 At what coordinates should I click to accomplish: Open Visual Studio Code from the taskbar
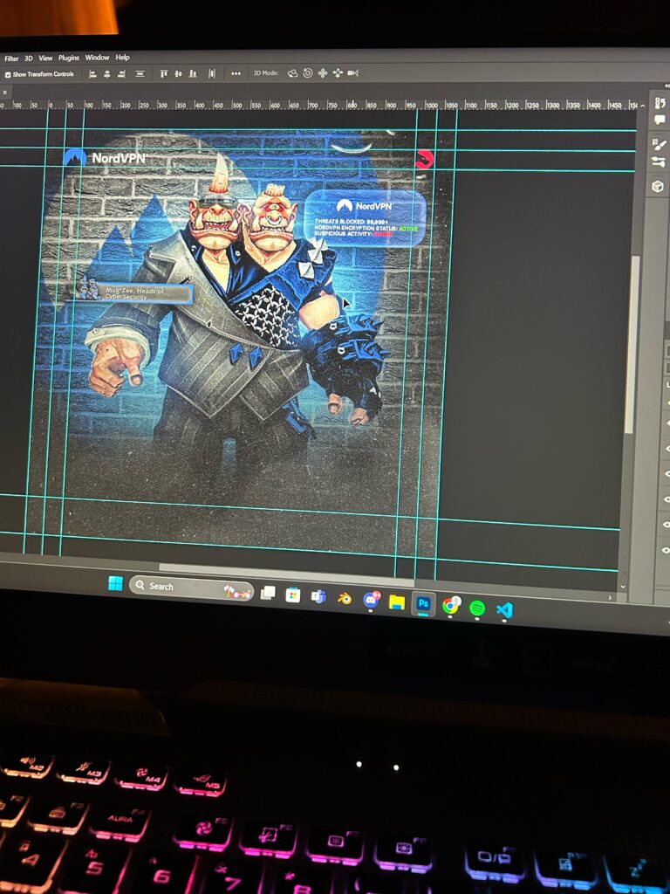[x=505, y=610]
